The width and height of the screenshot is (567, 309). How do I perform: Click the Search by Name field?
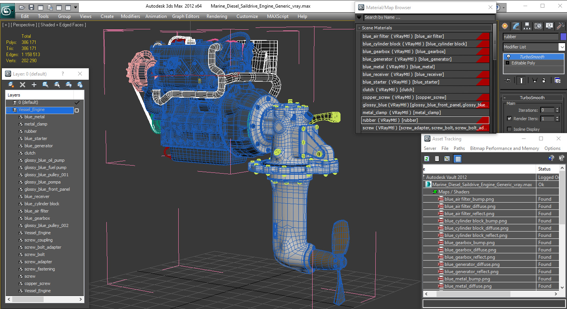[429, 17]
